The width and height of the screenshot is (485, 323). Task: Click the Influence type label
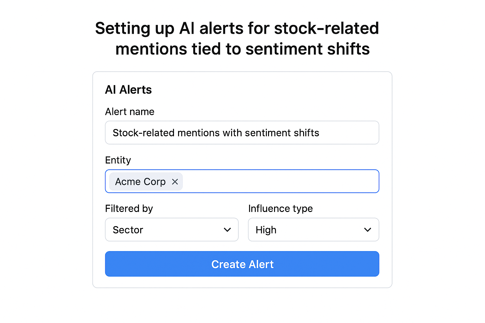coord(280,208)
